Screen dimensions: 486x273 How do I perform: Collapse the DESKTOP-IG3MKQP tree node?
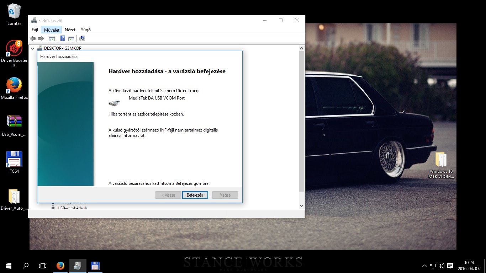click(x=33, y=48)
